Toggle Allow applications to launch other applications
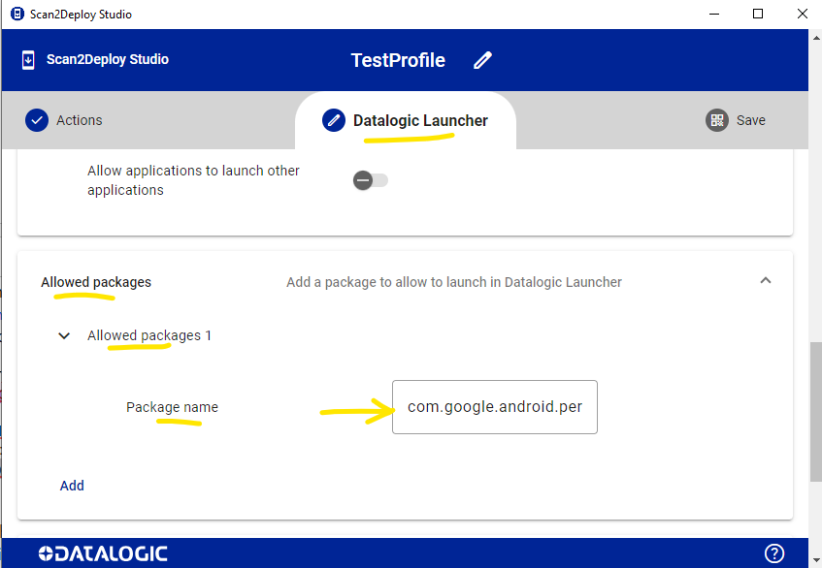 (x=370, y=180)
